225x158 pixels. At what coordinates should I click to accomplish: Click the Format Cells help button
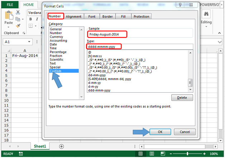[180, 5]
